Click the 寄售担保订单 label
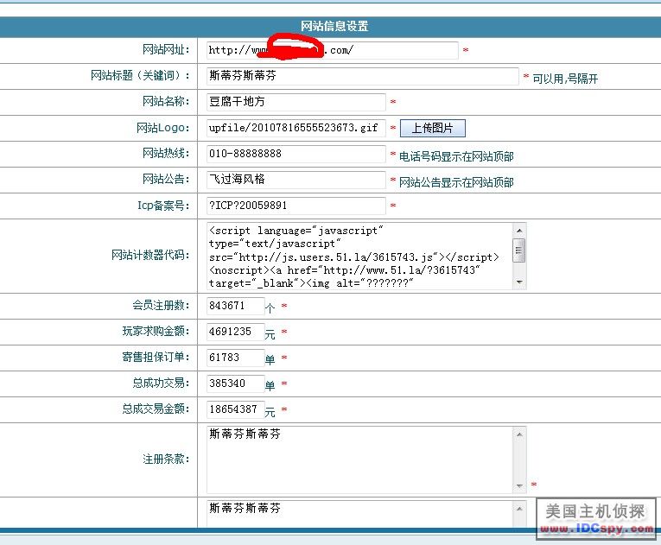Image resolution: width=661 pixels, height=545 pixels. click(156, 357)
